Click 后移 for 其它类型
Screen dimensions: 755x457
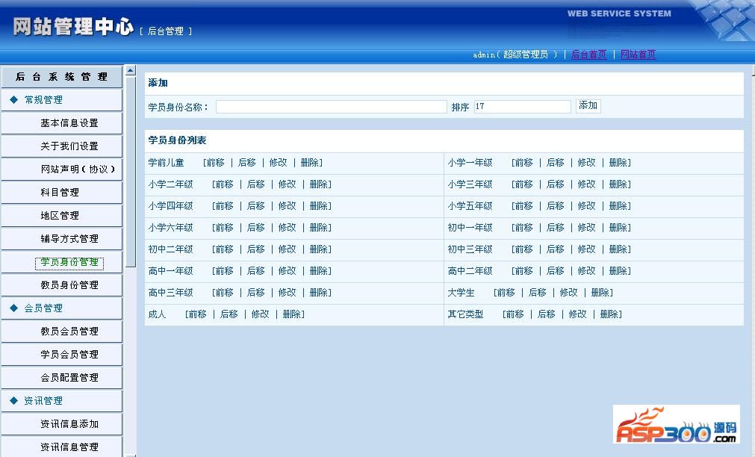tap(546, 314)
